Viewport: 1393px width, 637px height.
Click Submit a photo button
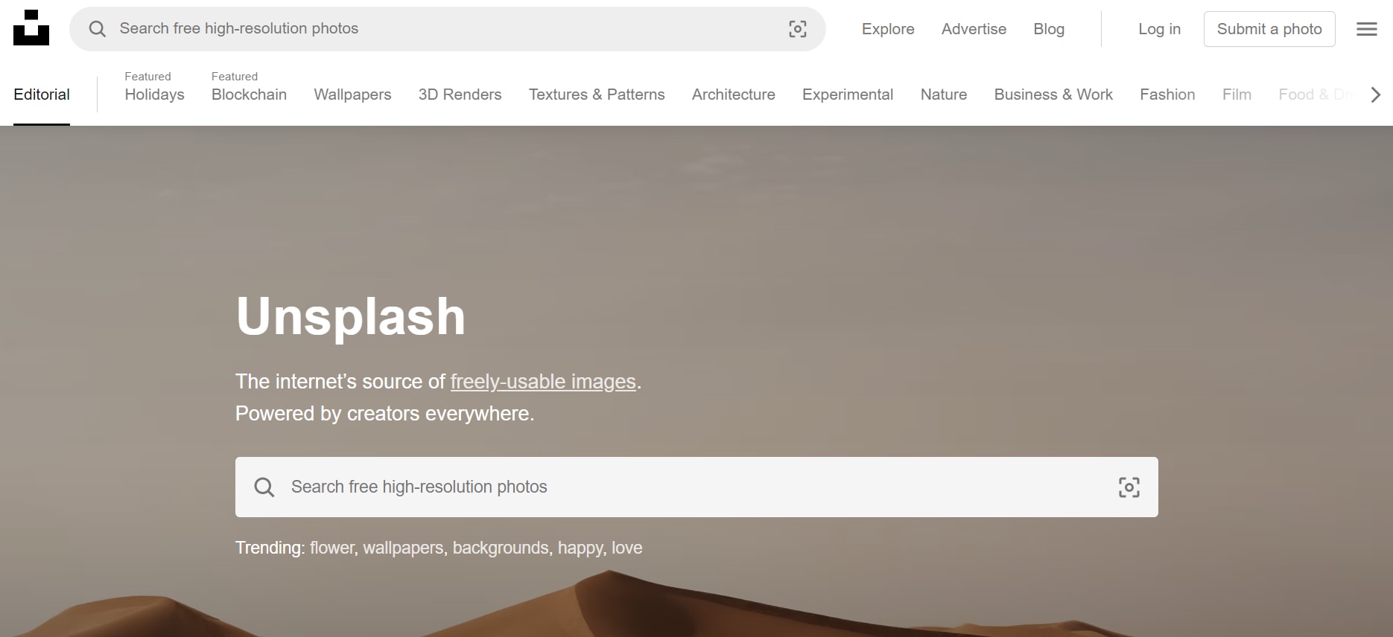(x=1269, y=29)
